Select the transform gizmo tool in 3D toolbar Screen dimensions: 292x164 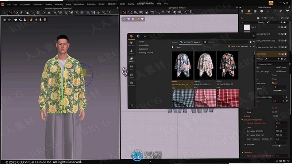pyautogui.click(x=11, y=13)
